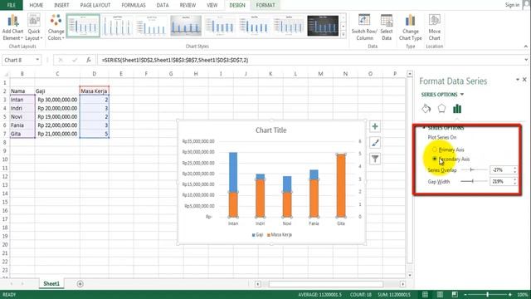Screen dimensions: 531x299
Task: Click Gap Width value field
Action: [501, 182]
